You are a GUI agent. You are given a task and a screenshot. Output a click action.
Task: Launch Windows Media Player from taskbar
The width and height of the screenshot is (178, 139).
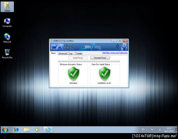coord(37,130)
